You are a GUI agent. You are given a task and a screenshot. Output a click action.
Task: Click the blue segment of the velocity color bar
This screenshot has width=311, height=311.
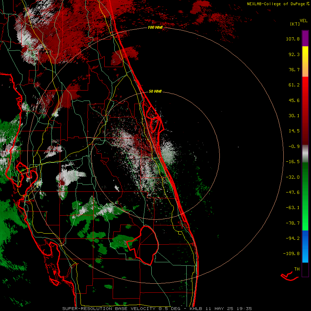[305, 246]
